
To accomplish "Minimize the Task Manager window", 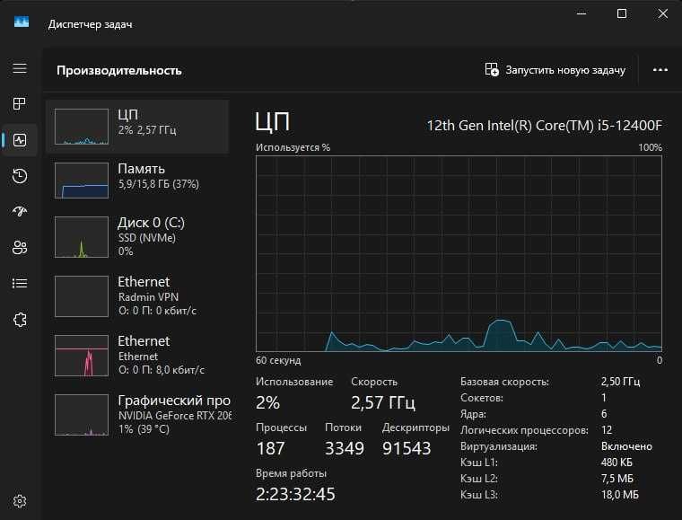I will [x=581, y=14].
